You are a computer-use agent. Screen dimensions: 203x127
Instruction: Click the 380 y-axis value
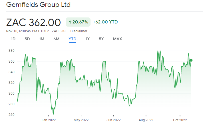click(x=11, y=51)
